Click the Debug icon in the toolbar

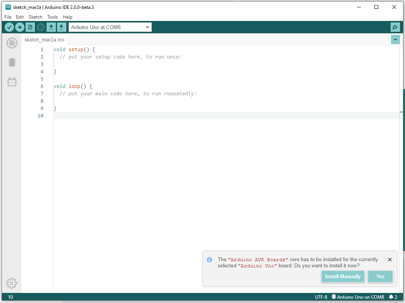click(41, 27)
